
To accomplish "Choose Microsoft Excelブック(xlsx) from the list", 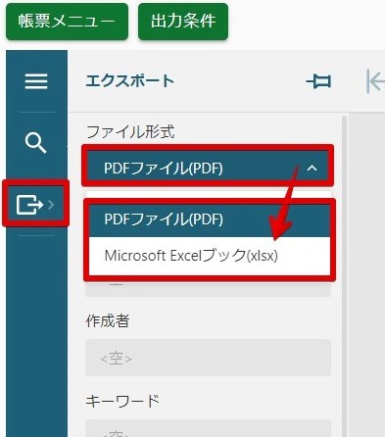I will 210,256.
